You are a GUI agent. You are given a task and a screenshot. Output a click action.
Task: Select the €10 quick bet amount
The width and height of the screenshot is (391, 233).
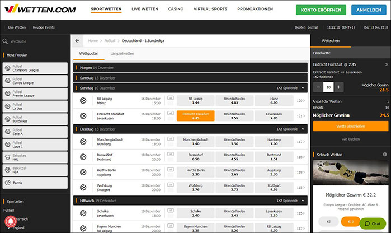tap(350, 221)
